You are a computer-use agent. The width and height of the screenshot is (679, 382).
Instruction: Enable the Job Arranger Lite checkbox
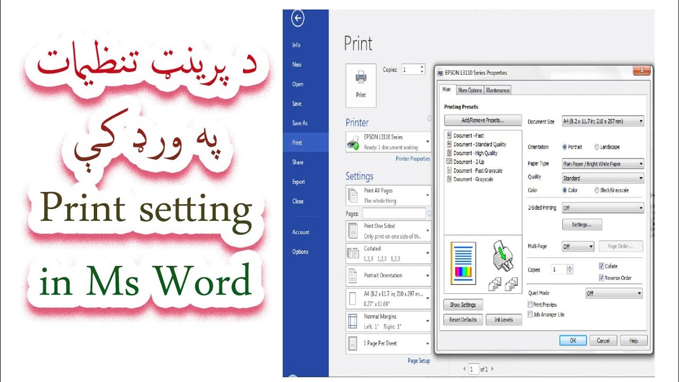tap(530, 315)
